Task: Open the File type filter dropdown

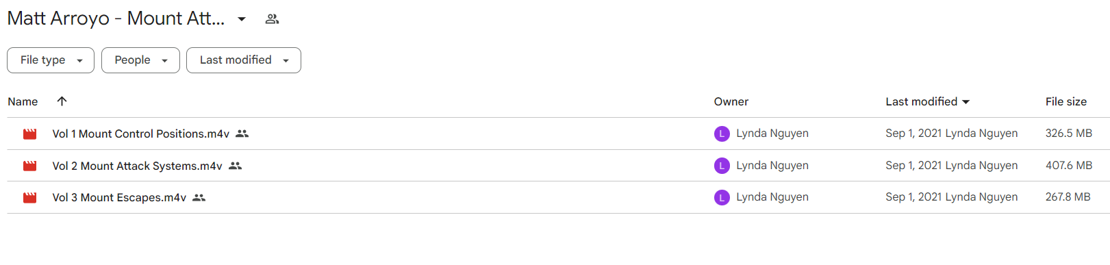Action: pyautogui.click(x=51, y=60)
